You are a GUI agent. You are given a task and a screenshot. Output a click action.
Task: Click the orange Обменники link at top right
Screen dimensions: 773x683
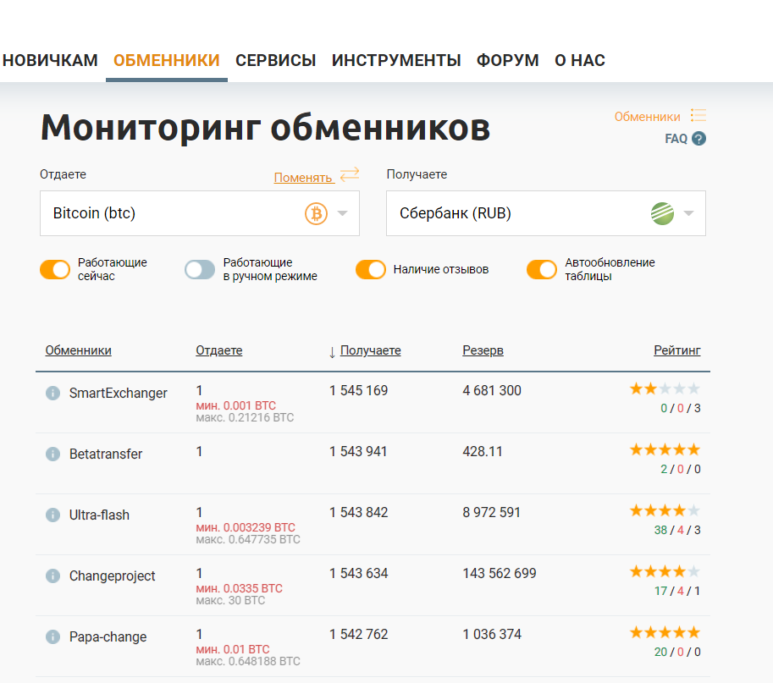point(647,117)
